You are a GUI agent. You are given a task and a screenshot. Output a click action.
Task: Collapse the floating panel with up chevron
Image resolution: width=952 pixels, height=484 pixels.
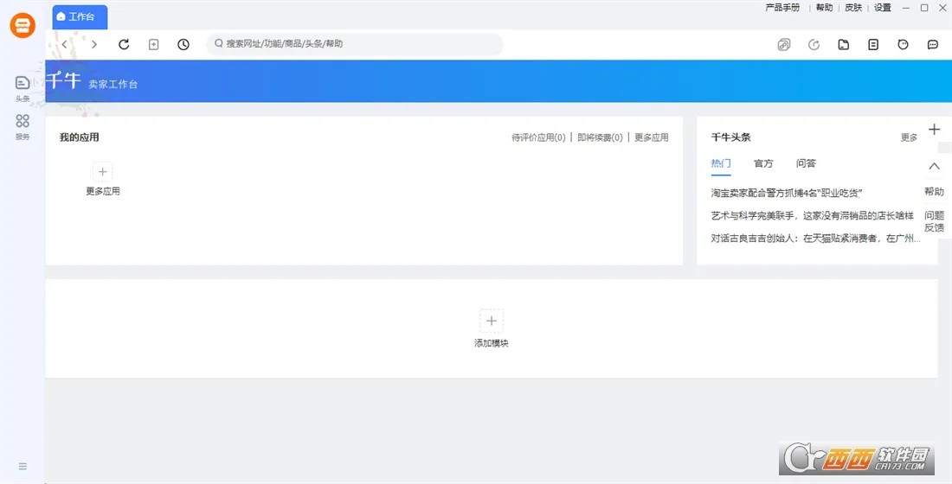(934, 166)
